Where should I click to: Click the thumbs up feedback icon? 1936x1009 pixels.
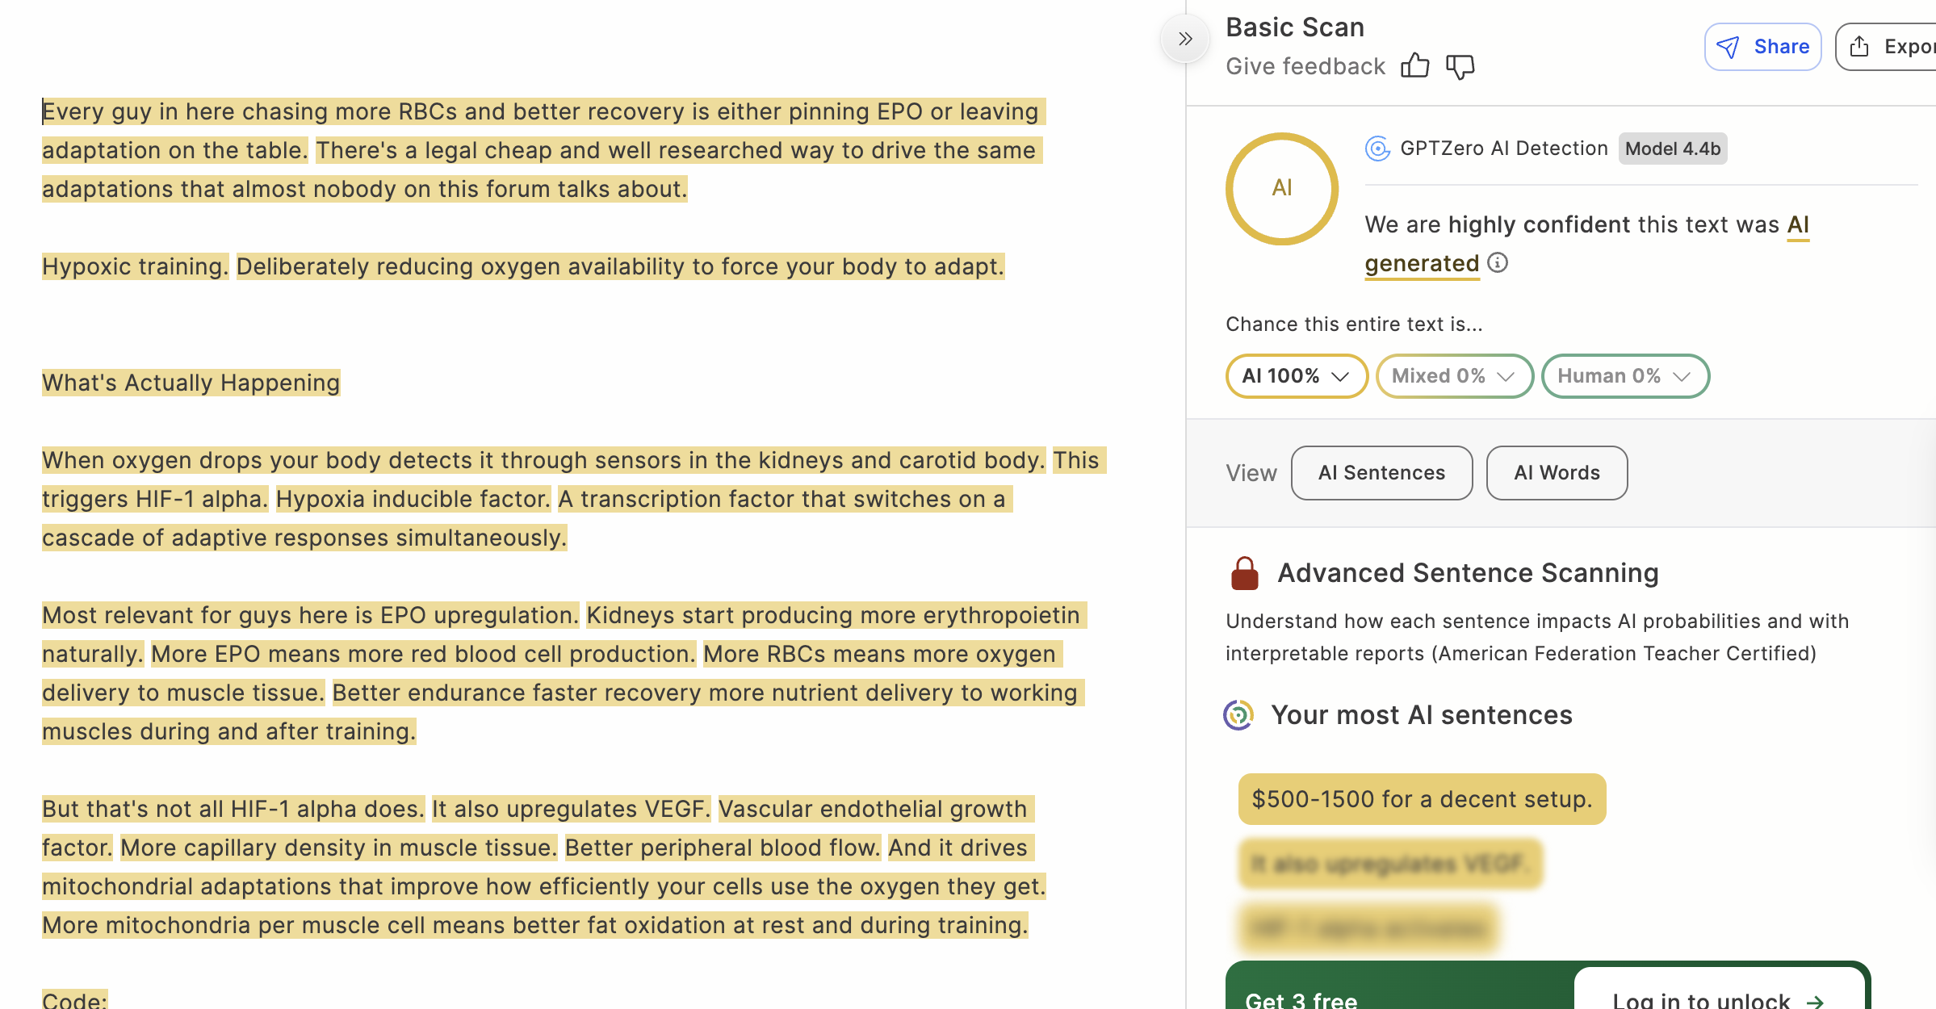click(1414, 65)
